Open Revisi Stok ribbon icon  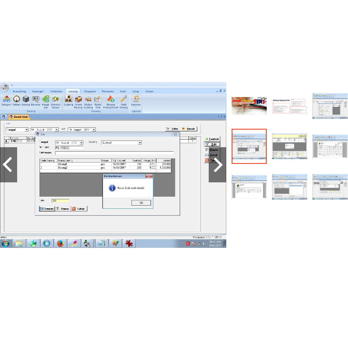coord(98,102)
